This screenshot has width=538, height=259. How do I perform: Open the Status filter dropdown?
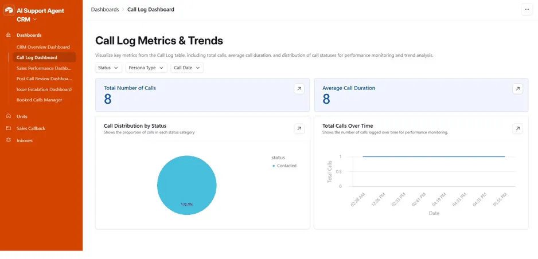(108, 68)
